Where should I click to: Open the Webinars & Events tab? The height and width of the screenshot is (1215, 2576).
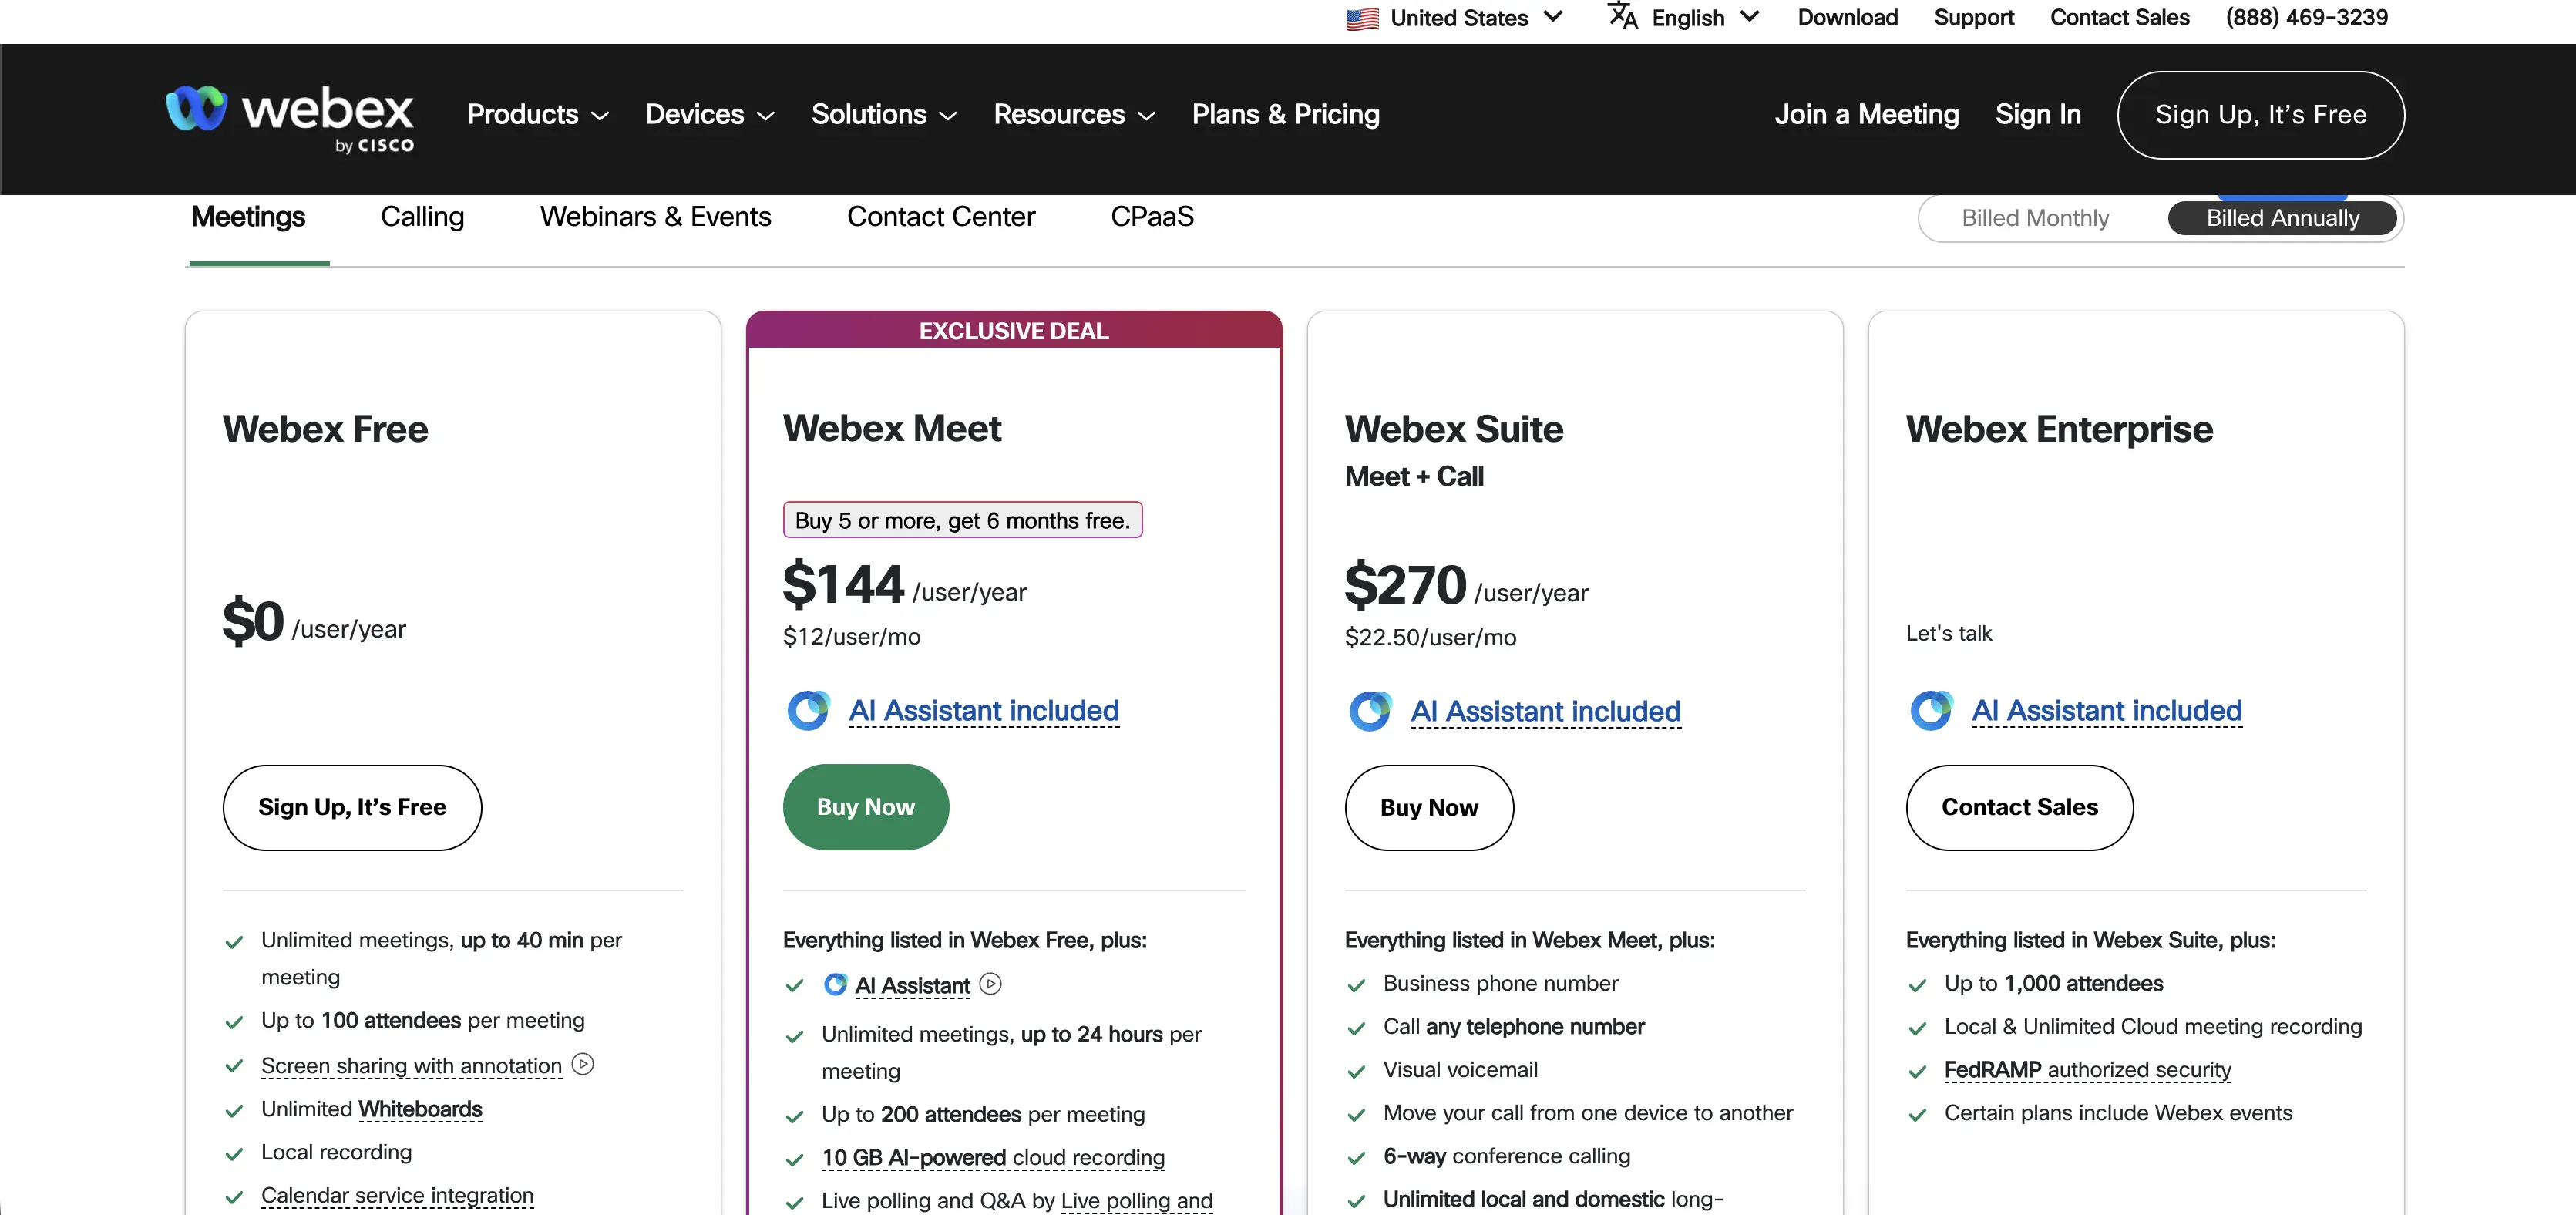(655, 217)
